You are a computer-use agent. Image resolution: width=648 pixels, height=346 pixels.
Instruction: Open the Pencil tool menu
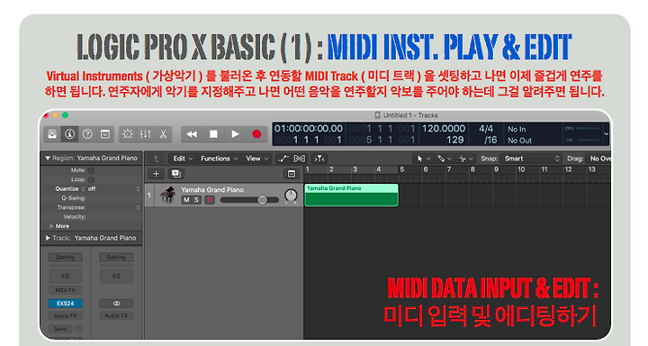[445, 159]
